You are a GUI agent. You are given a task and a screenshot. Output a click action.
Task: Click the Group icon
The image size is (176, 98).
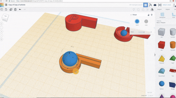pos(138,10)
